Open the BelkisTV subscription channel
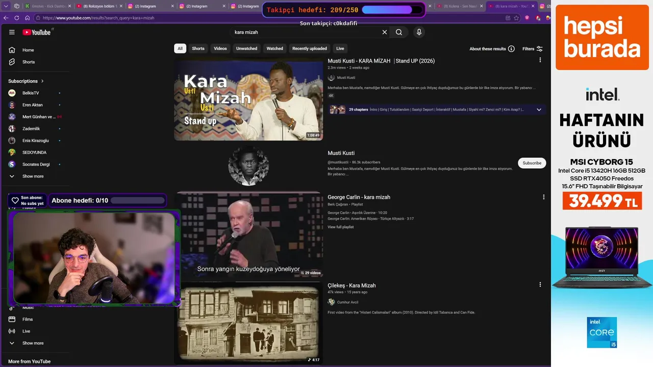 (31, 93)
